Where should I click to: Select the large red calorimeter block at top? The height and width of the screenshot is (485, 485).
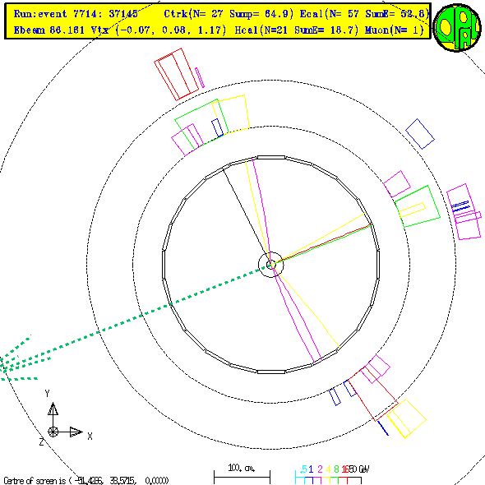[x=176, y=74]
